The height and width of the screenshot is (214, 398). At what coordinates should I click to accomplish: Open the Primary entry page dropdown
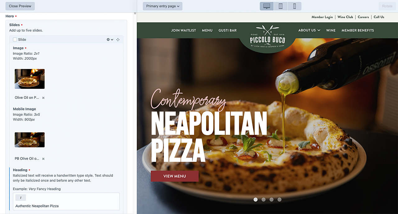click(163, 6)
